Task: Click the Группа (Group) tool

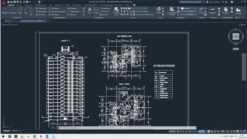Action: click(201, 10)
